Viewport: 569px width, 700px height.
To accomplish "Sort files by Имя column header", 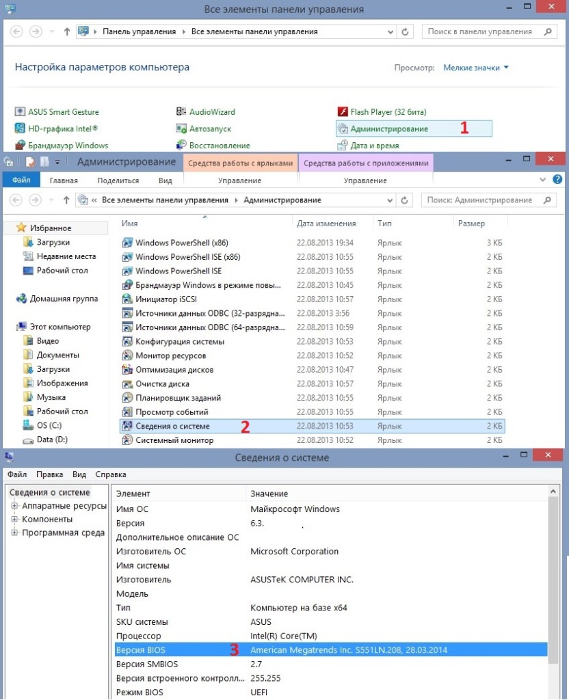I will click(x=129, y=224).
